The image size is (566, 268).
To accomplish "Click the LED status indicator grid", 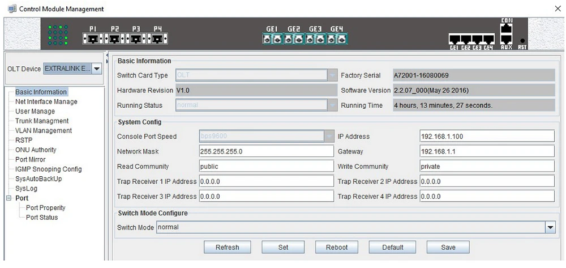I will click(58, 35).
